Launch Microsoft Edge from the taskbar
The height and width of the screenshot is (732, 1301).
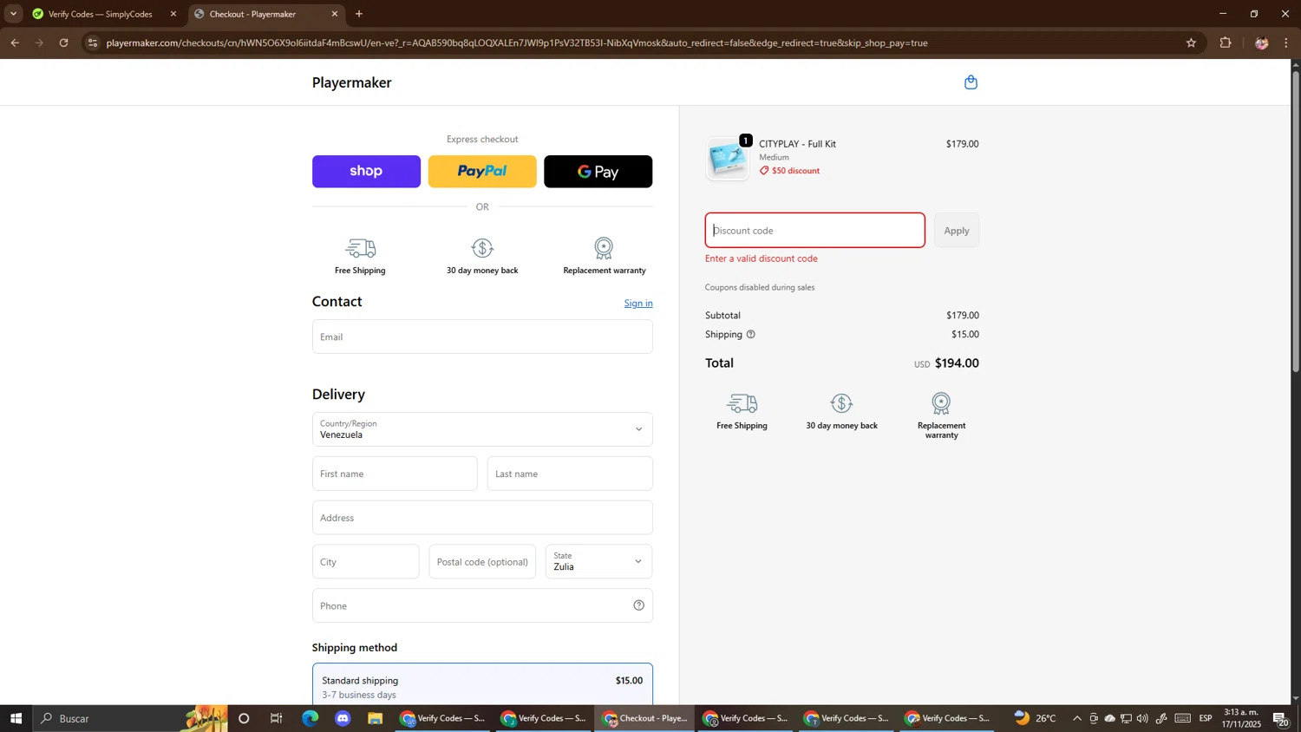(x=310, y=718)
